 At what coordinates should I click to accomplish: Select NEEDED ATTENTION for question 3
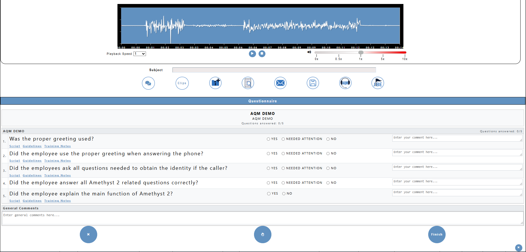tap(283, 168)
